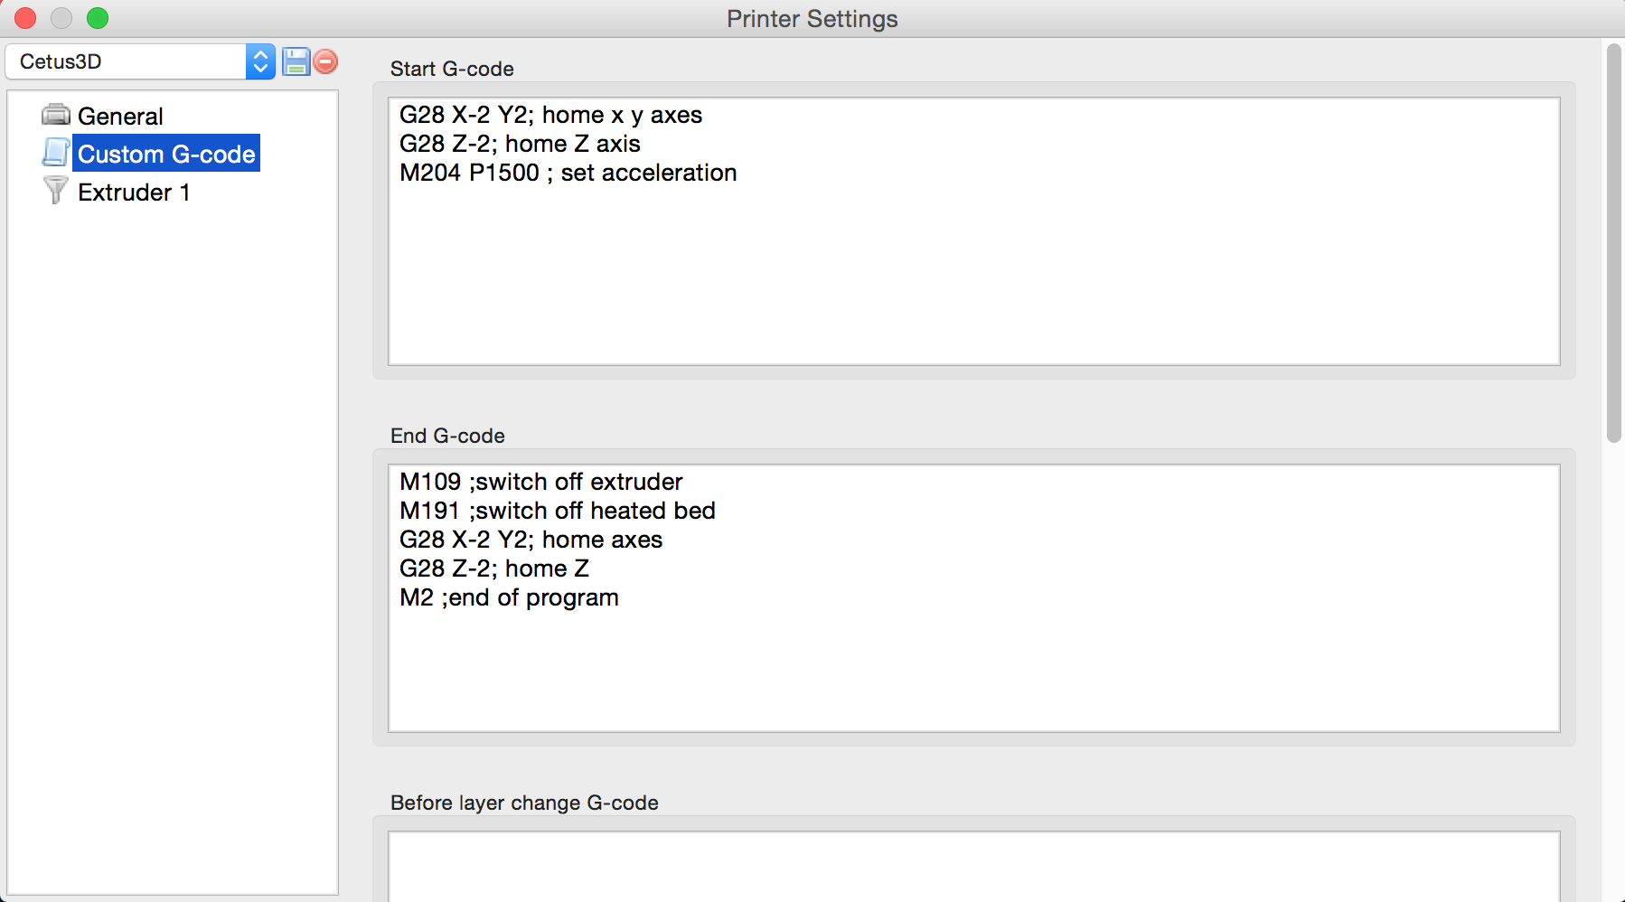Click the M2 end of program line
Screen dimensions: 1625x902
tap(509, 597)
